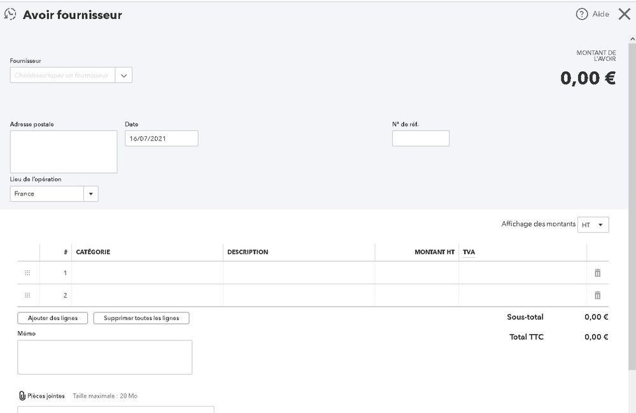
Task: Select the Catégorie cell of line 1
Action: click(147, 273)
